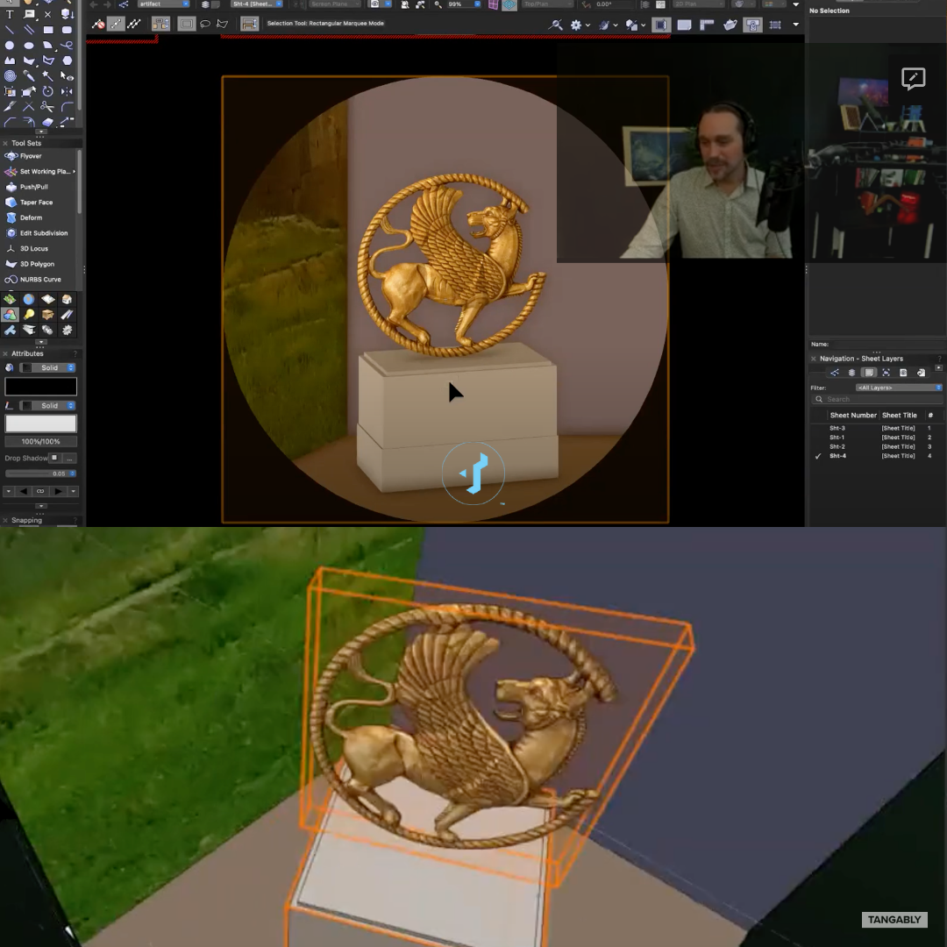This screenshot has width=947, height=947.
Task: Select the Rounded Rectangle tool
Action: point(67,30)
